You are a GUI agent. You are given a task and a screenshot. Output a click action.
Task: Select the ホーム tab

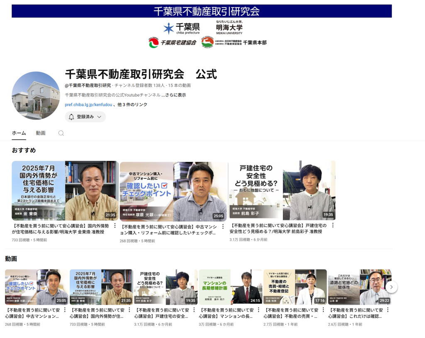click(19, 133)
